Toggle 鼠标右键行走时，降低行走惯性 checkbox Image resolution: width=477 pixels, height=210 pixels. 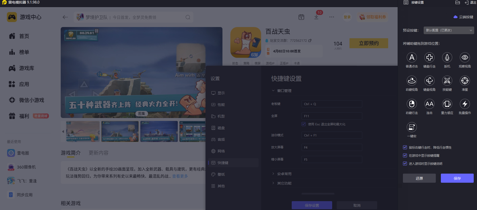pos(405,147)
